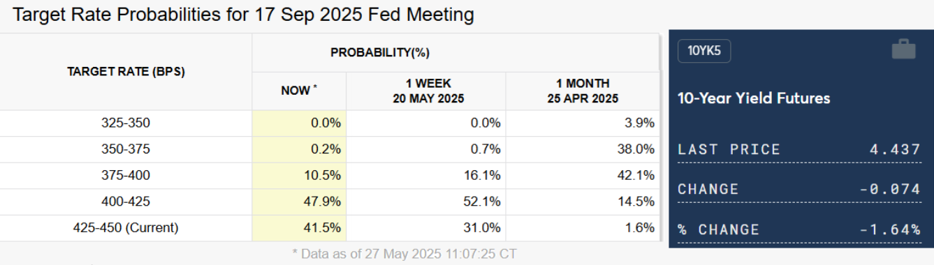Select the 350-375 target rate row

point(330,149)
